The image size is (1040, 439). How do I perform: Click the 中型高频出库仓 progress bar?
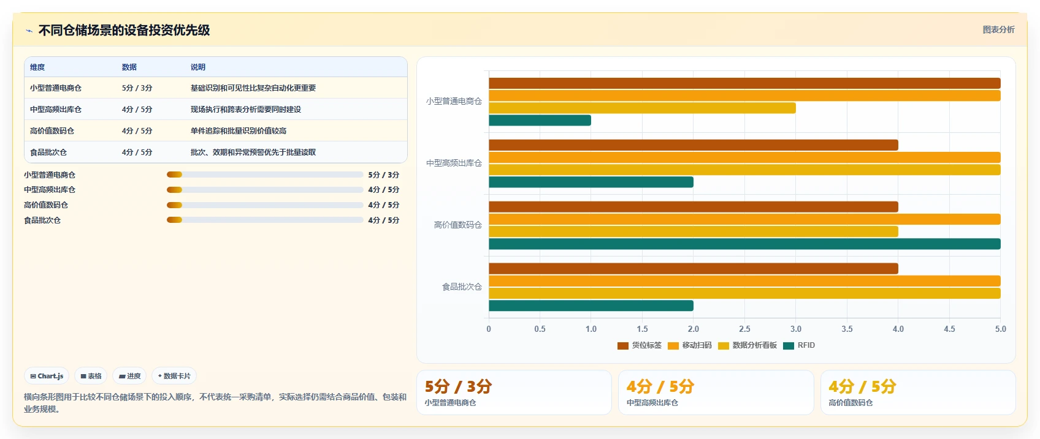click(x=265, y=190)
